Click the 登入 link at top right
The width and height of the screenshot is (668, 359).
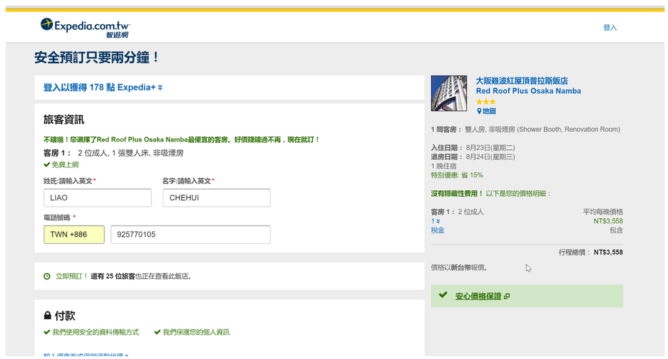(x=610, y=27)
